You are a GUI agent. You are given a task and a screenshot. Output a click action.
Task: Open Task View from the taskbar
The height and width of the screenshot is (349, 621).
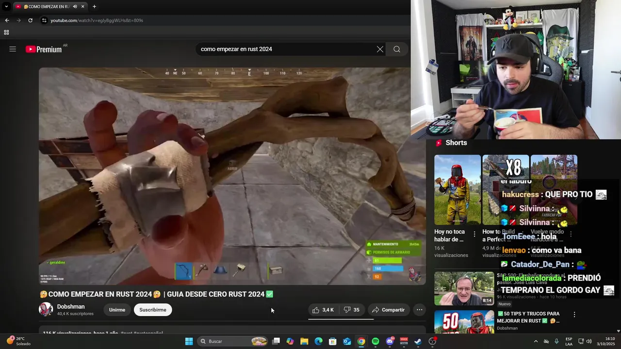[276, 341]
